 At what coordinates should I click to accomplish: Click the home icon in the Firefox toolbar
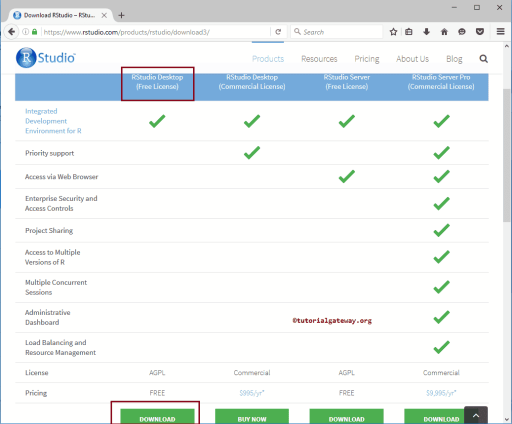[x=444, y=31]
